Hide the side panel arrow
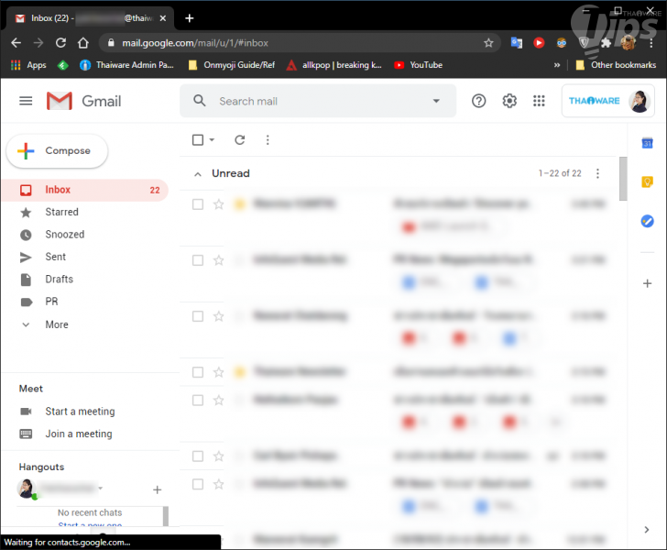 tap(647, 530)
